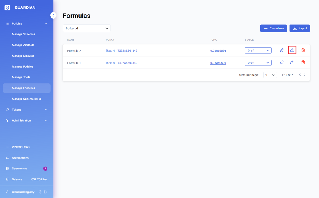Open the Draft status dropdown for Formula 1
Image resolution: width=319 pixels, height=198 pixels.
[x=258, y=62]
